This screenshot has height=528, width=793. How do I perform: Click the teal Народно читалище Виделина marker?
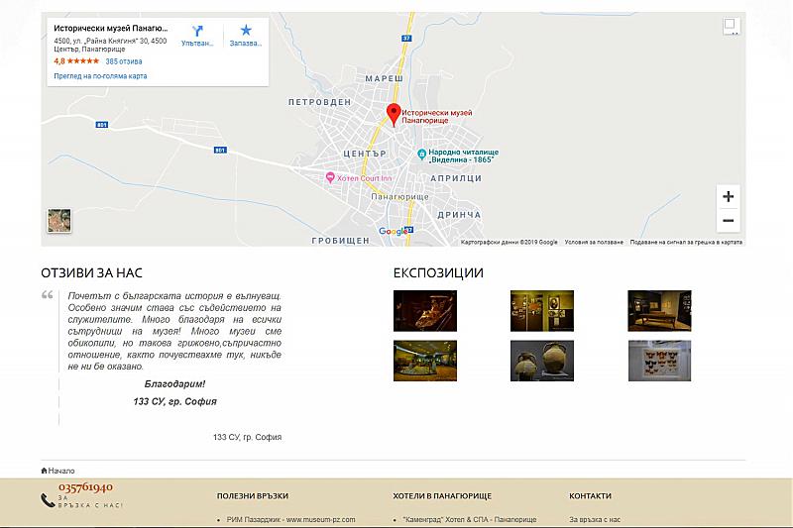point(421,155)
